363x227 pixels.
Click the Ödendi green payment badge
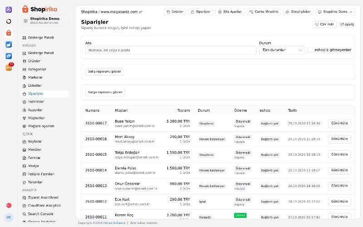[240, 215]
